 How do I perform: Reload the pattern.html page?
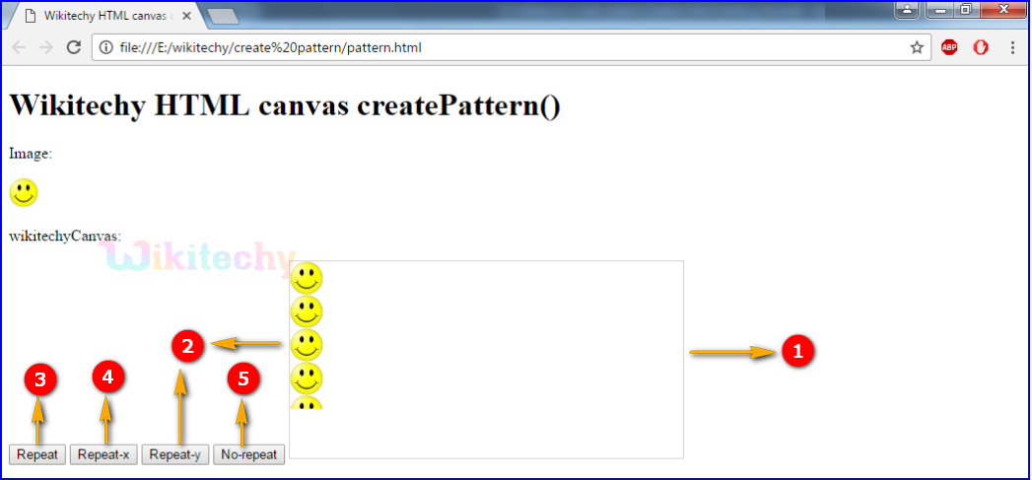(x=74, y=47)
